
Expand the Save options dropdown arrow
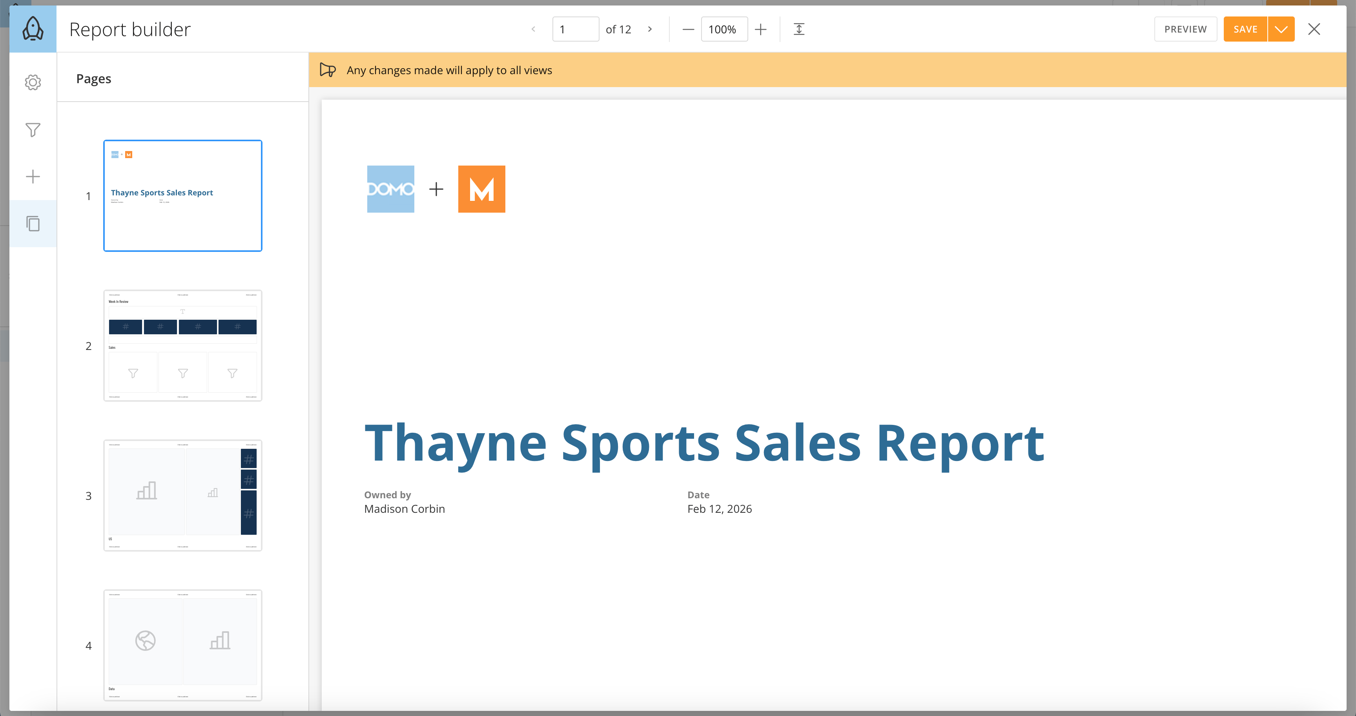pyautogui.click(x=1281, y=29)
